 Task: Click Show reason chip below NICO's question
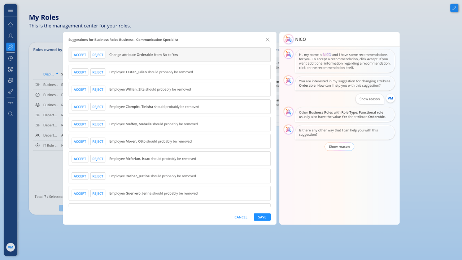tap(339, 147)
